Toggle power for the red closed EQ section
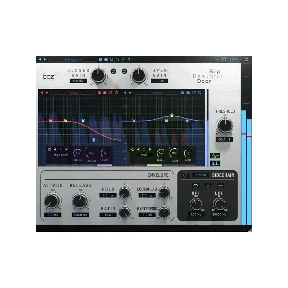This screenshot has width=288, height=288. click(116, 93)
